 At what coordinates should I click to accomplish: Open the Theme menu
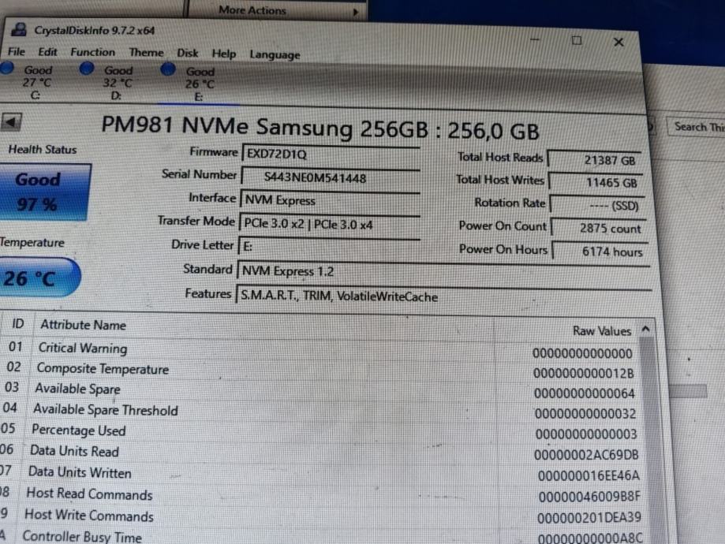pos(146,53)
